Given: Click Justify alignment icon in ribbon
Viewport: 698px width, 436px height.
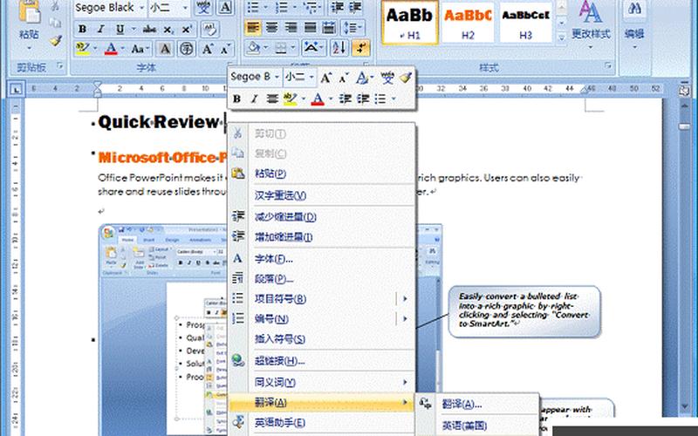Looking at the screenshot, I should [310, 28].
